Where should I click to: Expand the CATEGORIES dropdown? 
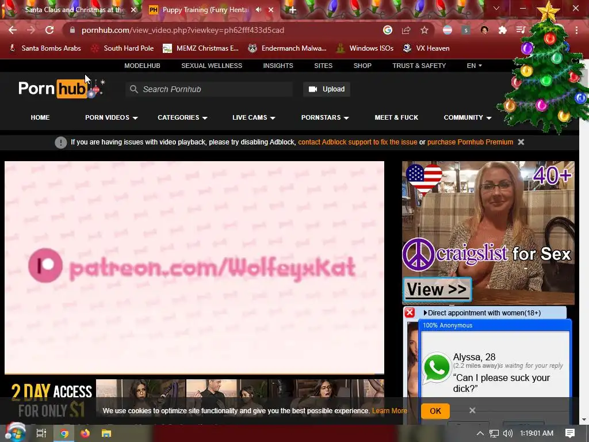coord(182,117)
